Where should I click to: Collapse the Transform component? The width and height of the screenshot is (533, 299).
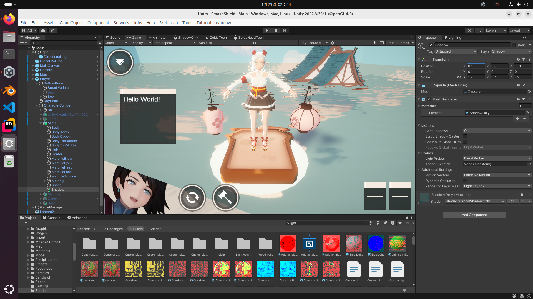419,59
